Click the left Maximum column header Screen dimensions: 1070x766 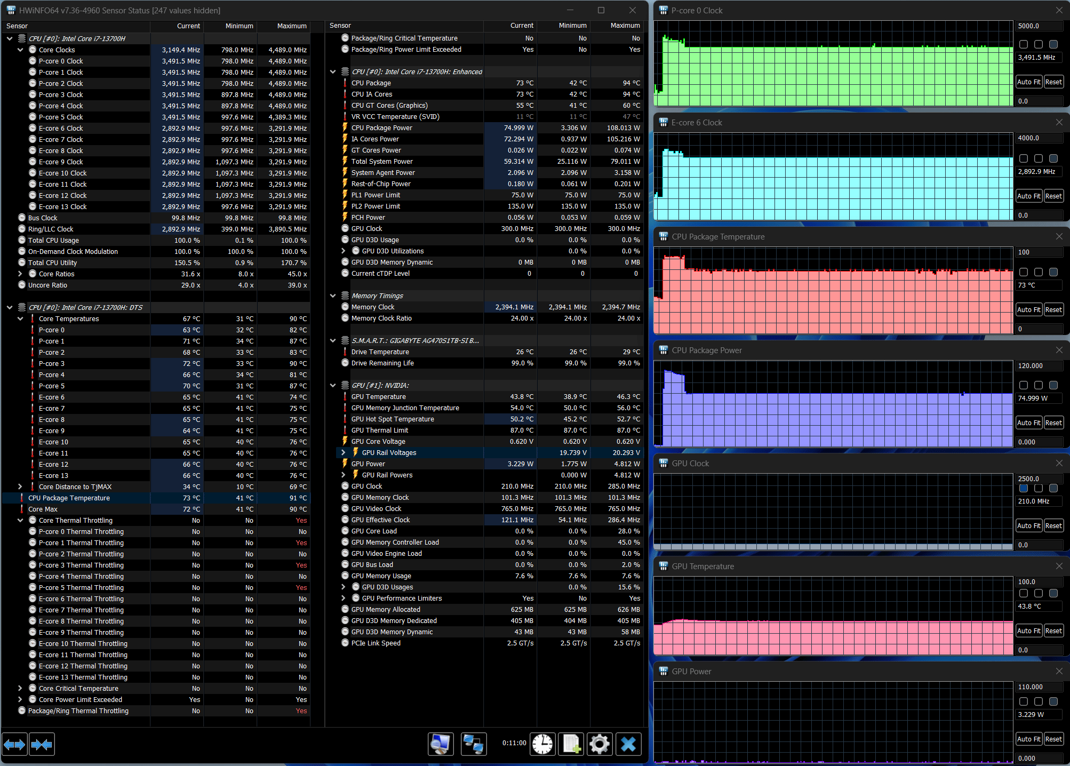coord(291,26)
